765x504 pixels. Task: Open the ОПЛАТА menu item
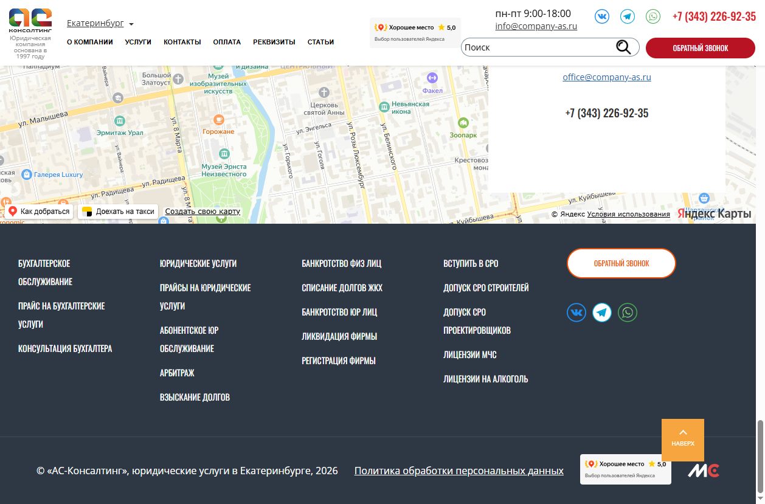click(227, 42)
